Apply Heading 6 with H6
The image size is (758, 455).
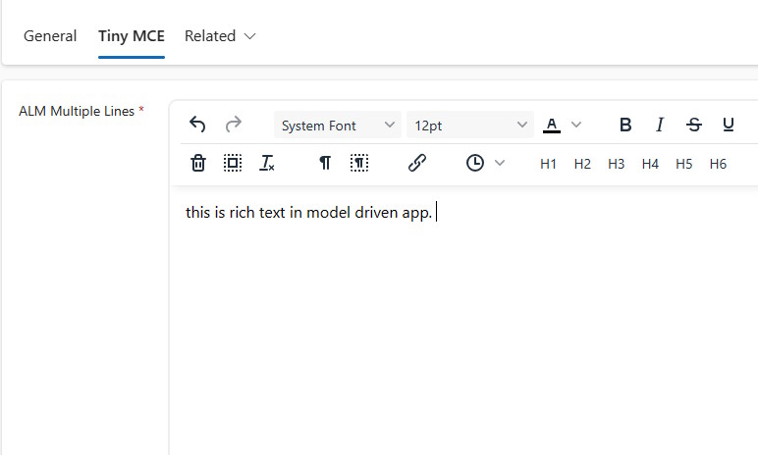tap(718, 164)
